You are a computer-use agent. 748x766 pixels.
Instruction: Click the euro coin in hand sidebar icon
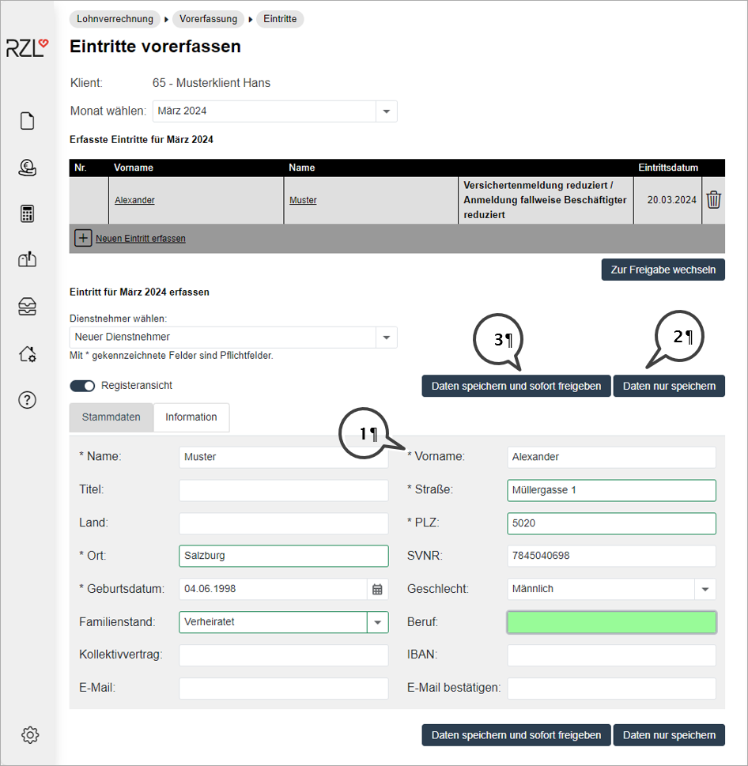(x=28, y=167)
